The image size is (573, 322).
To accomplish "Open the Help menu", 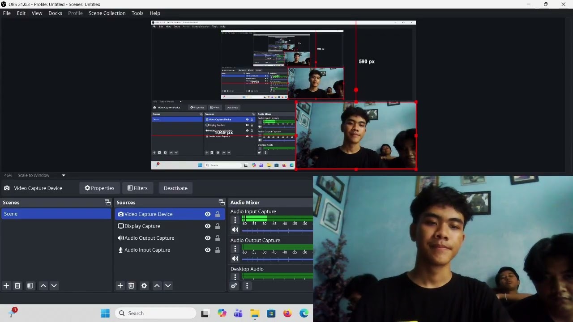I will coord(155,13).
